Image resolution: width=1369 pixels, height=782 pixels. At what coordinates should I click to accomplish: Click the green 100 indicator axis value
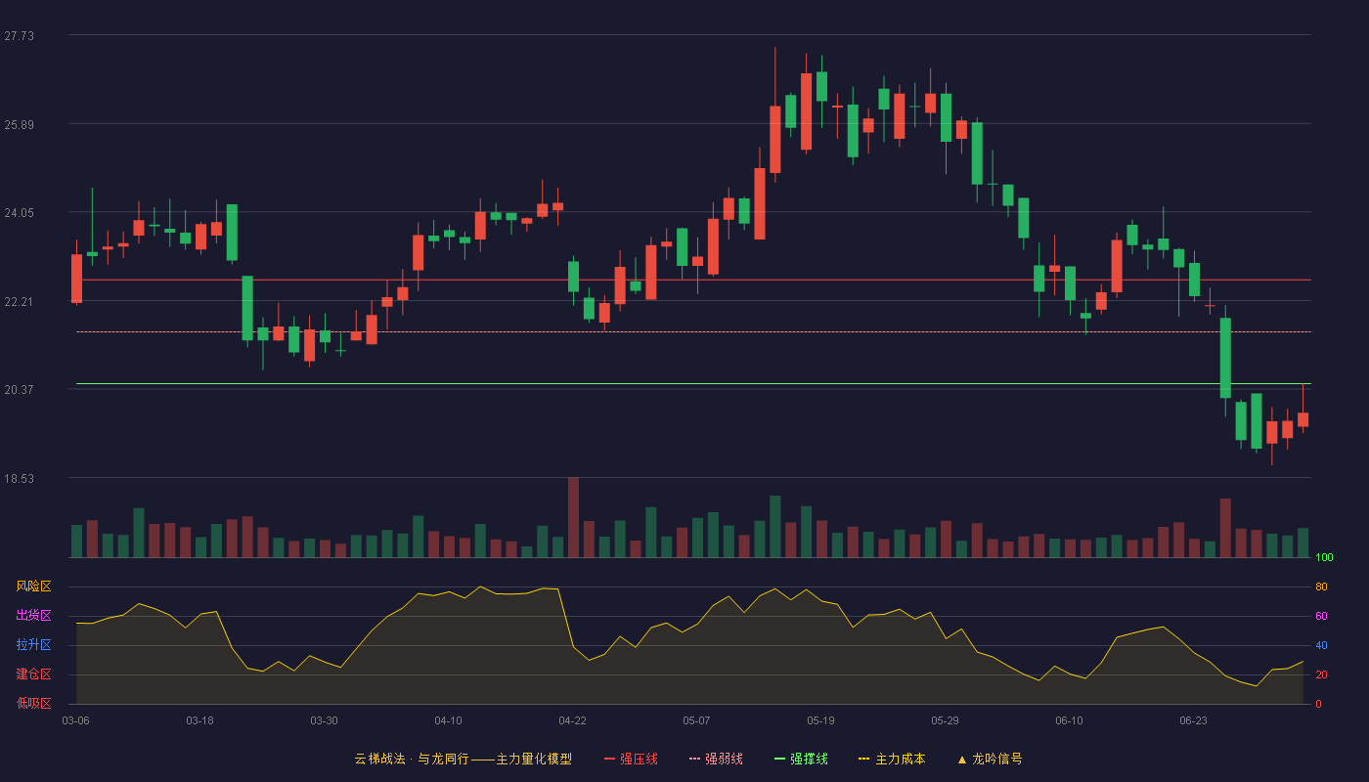pyautogui.click(x=1324, y=557)
